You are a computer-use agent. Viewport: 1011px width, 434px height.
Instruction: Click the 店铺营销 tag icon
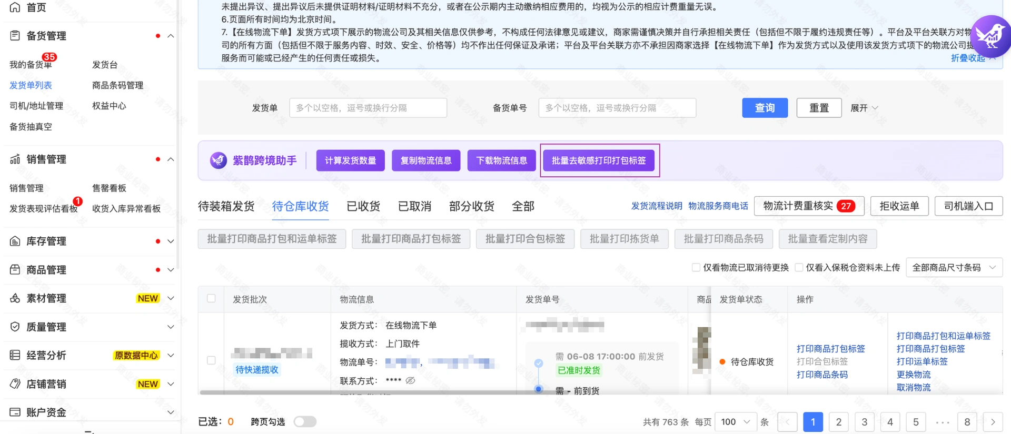(x=15, y=384)
